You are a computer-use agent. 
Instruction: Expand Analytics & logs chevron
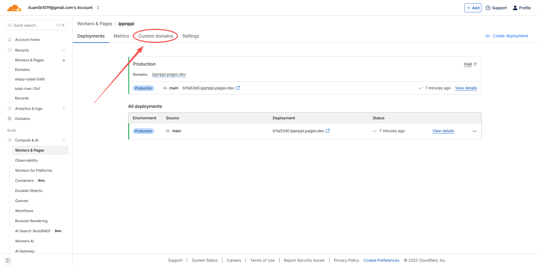(x=64, y=108)
